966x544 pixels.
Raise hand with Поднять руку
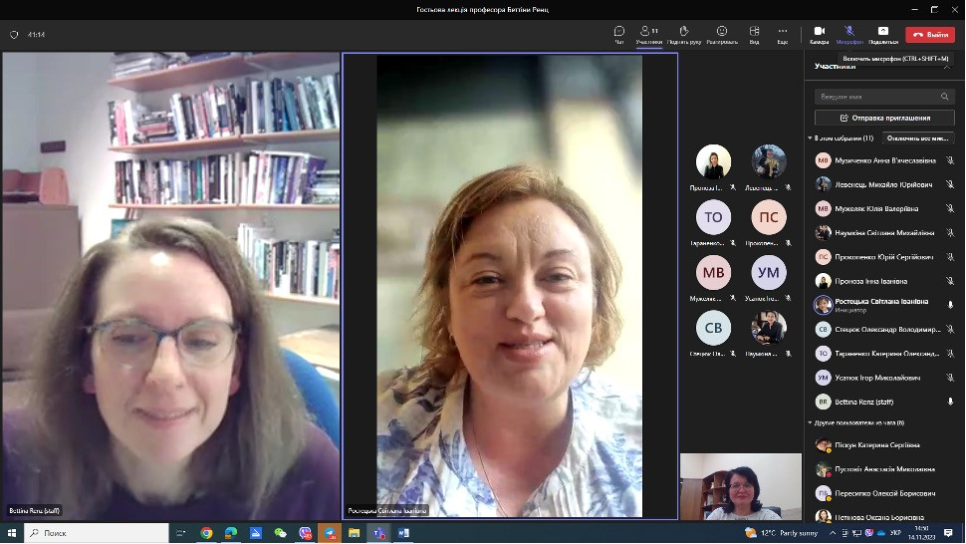pos(684,35)
